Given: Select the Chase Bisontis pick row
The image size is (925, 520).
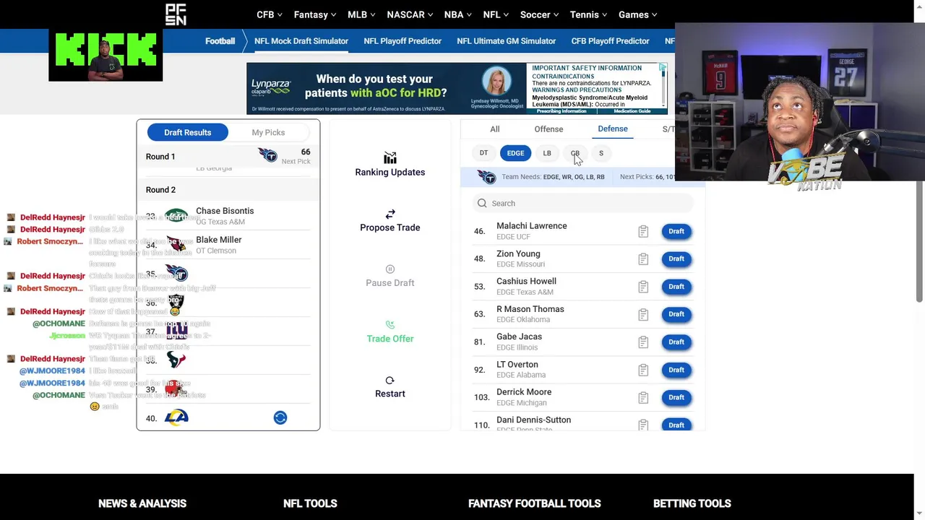Looking at the screenshot, I should click(x=228, y=216).
